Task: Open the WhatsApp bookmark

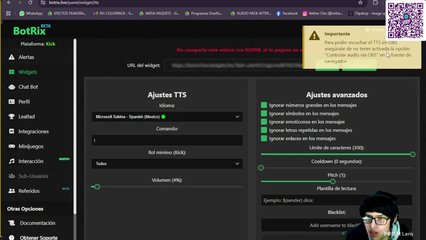Action: (31, 13)
